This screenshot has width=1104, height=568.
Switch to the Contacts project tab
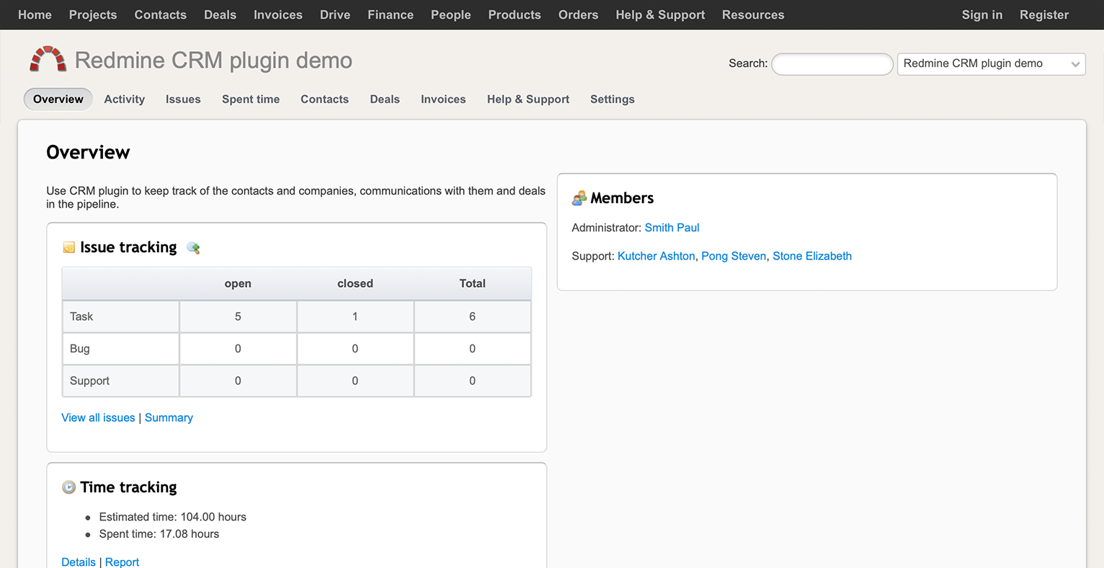325,99
